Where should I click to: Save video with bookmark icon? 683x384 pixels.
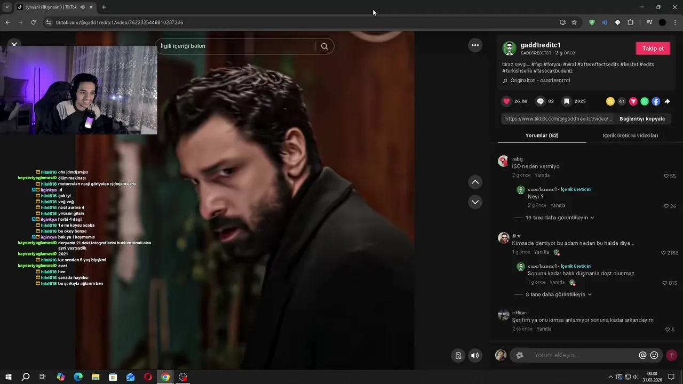coord(567,101)
